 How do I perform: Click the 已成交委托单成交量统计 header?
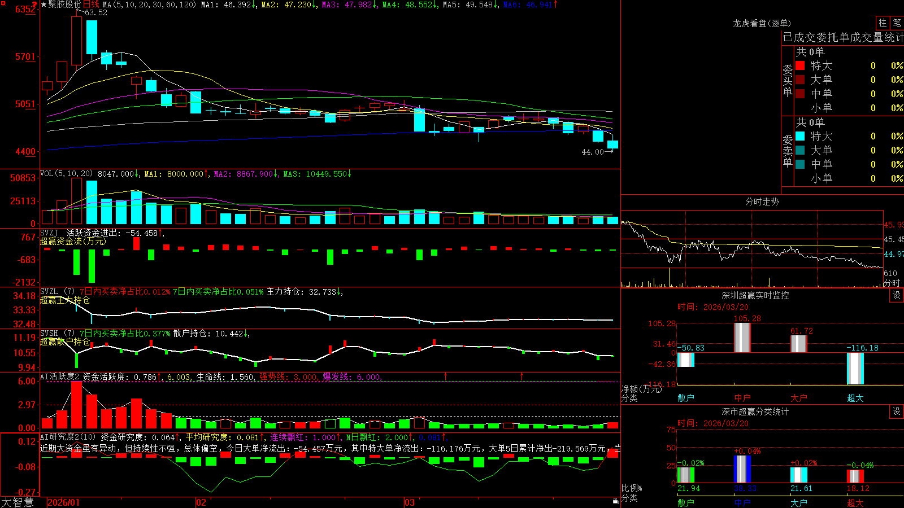pyautogui.click(x=843, y=37)
